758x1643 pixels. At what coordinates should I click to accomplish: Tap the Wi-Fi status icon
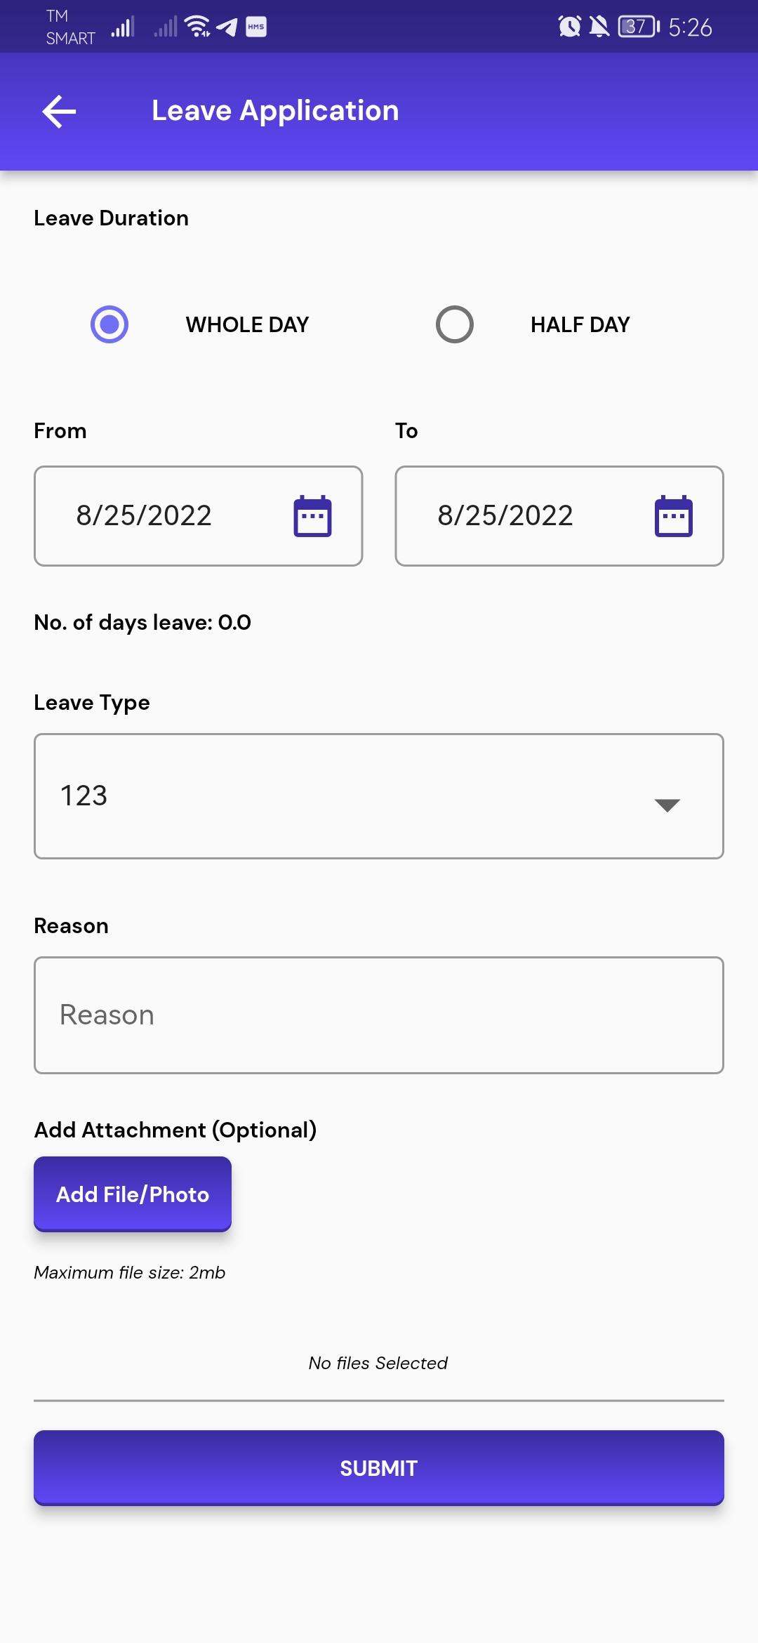point(197,27)
